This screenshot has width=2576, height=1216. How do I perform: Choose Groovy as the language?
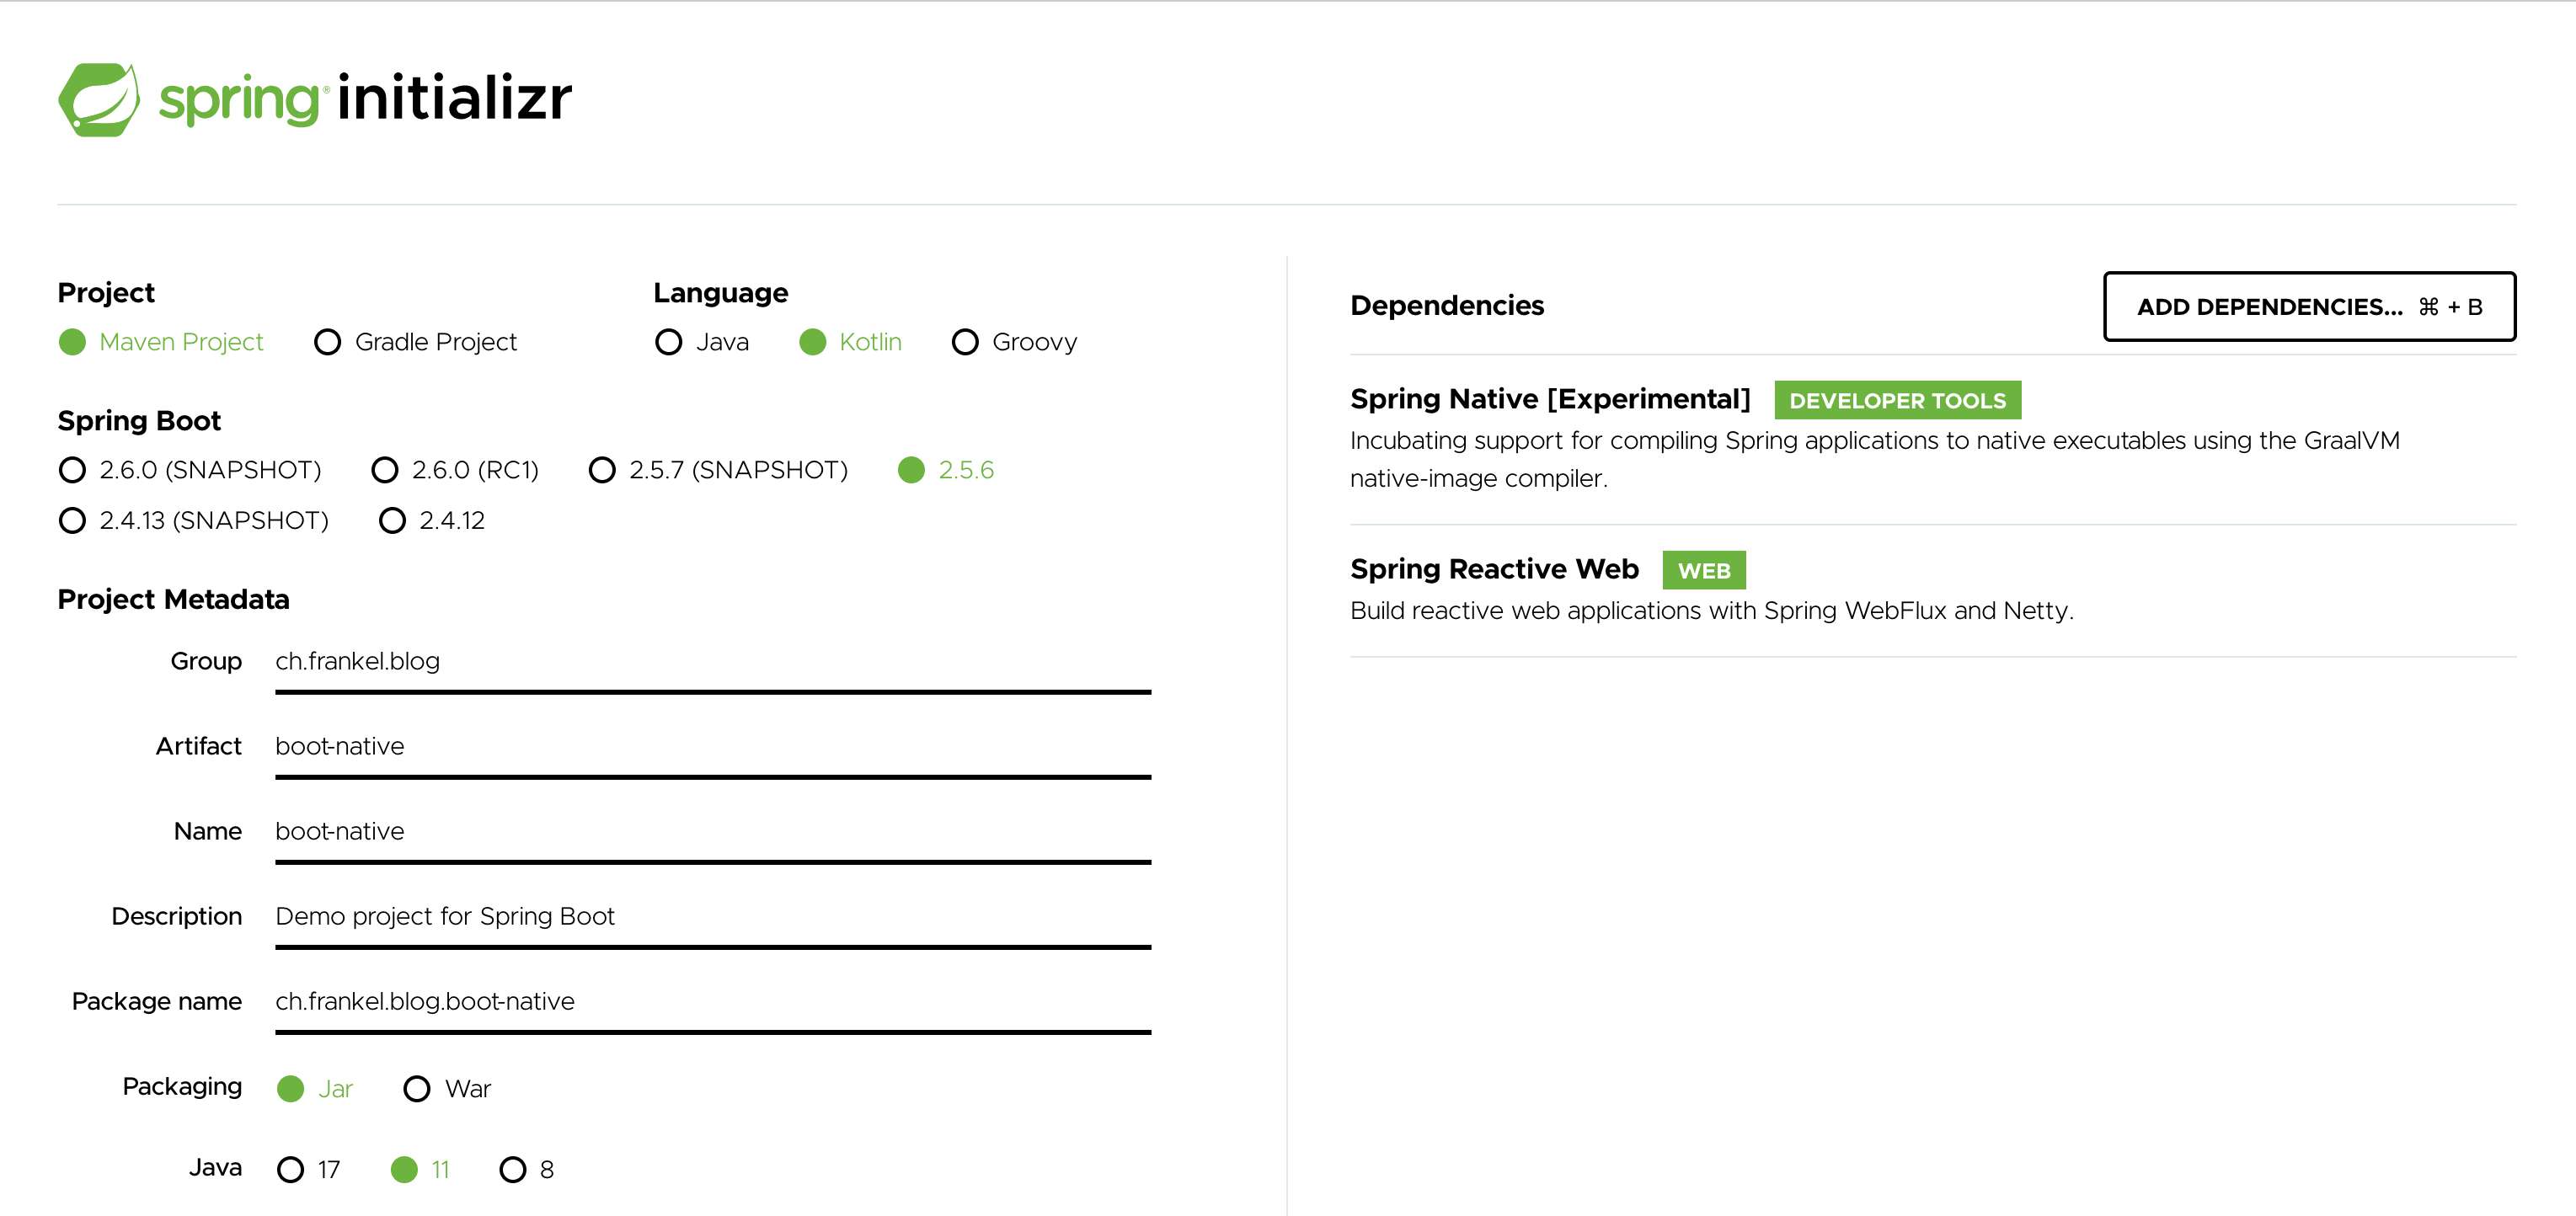click(964, 342)
